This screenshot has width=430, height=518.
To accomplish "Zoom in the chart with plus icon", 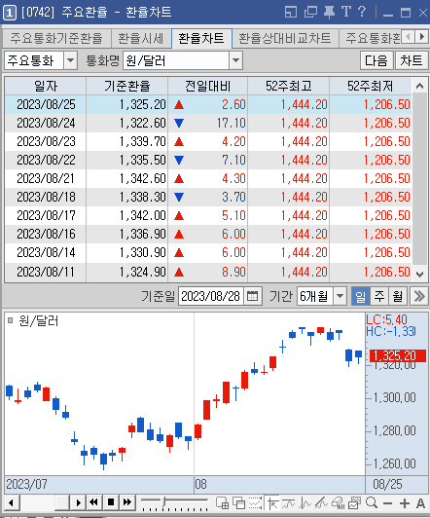I will click(x=405, y=503).
